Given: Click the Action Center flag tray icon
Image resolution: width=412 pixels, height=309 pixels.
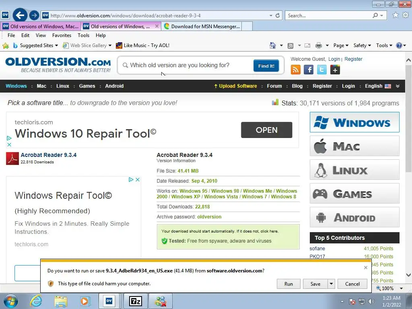Looking at the screenshot, I should 352,301.
